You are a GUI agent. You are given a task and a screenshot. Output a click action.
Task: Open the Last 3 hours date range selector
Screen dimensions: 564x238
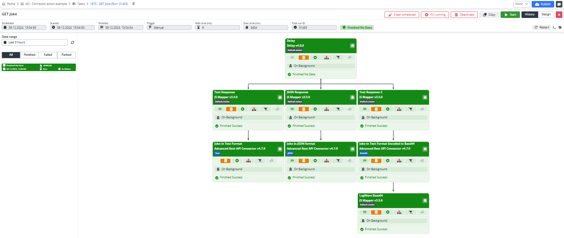[35, 42]
